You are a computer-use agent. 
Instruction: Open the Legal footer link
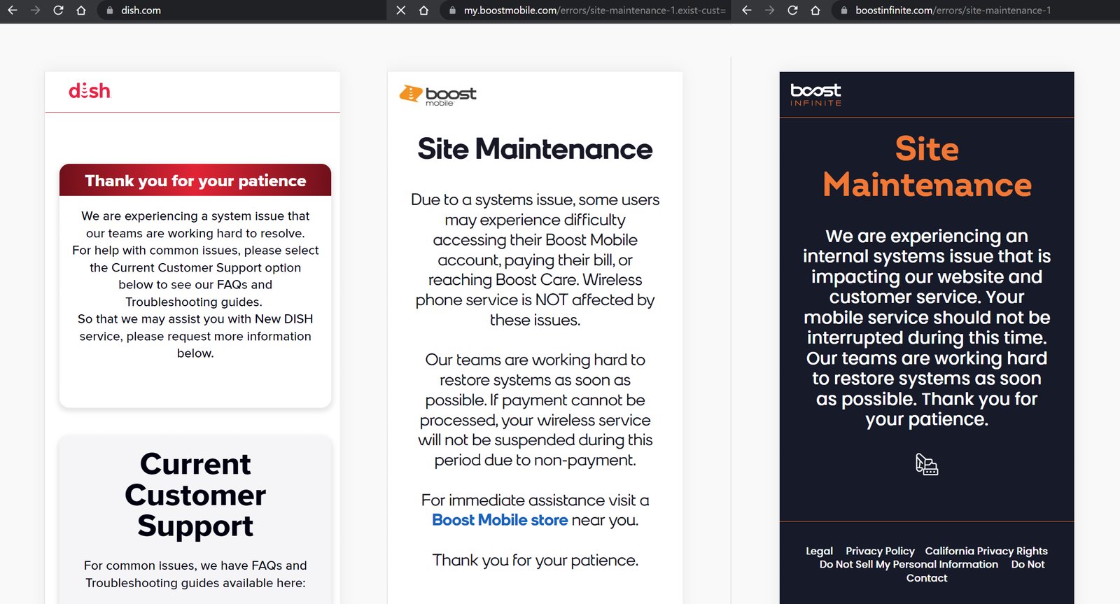819,552
